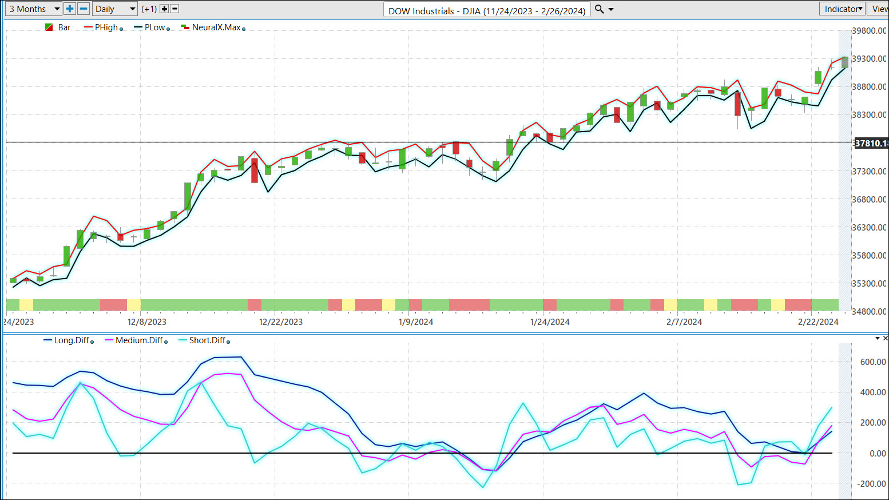
Task: Click the NeuralX.Max legend icon
Action: pyautogui.click(x=185, y=27)
